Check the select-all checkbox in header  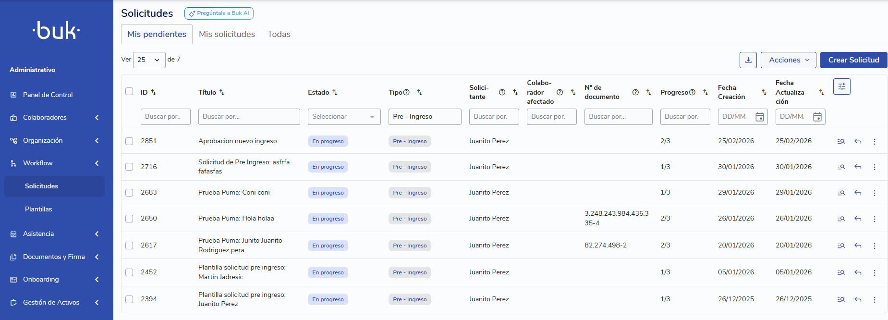point(129,91)
